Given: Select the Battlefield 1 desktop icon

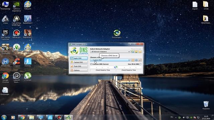Looking at the screenshot, I should (28, 34).
